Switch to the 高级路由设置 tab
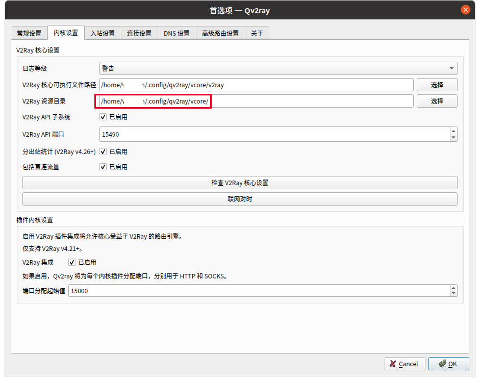480x381 pixels. point(220,33)
